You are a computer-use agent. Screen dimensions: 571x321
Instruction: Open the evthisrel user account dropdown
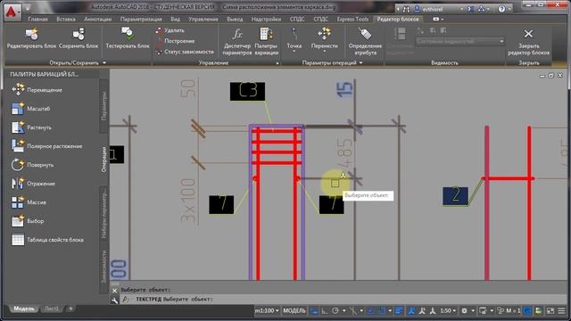439,9
